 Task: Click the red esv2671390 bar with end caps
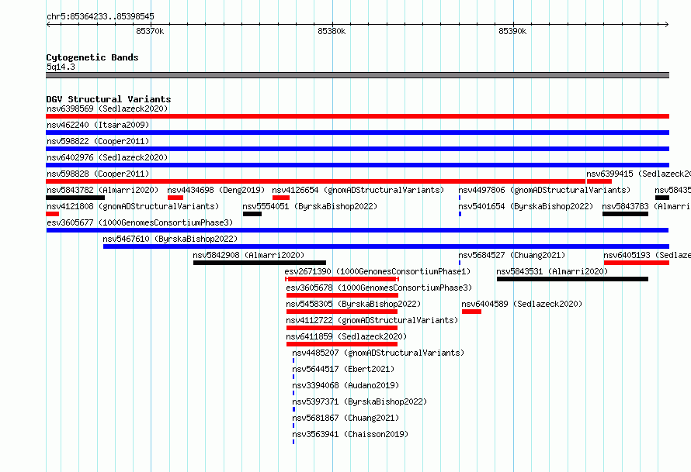[342, 279]
